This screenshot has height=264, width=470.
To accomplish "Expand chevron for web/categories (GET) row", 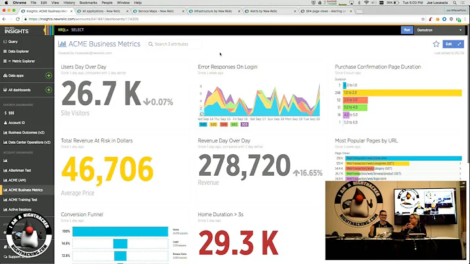I will click(x=460, y=163).
